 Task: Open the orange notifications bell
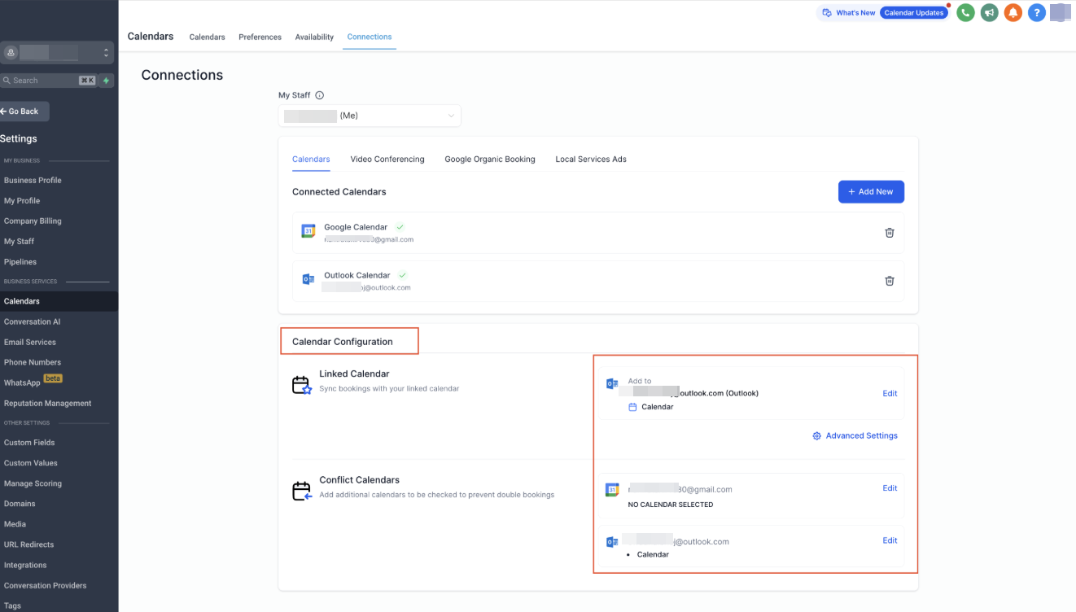point(1013,12)
